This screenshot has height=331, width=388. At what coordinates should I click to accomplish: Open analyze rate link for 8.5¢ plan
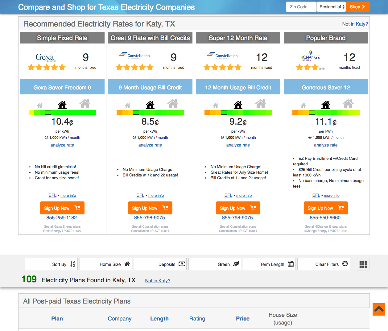coord(150,145)
